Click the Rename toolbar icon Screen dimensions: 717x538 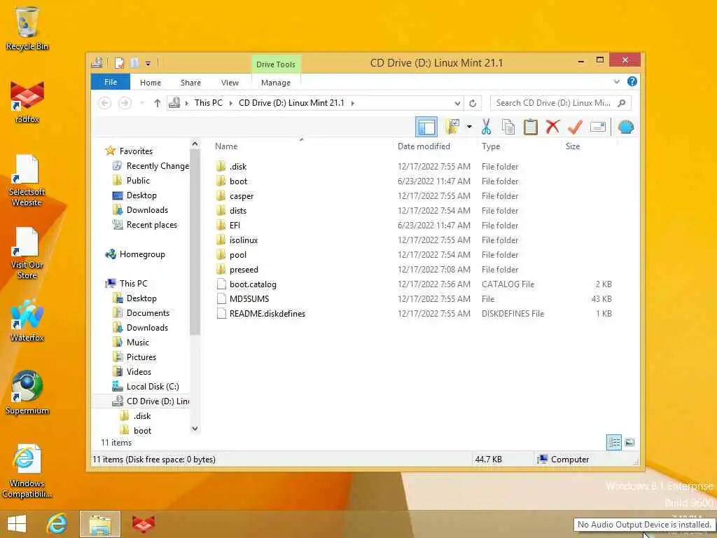[x=598, y=127]
